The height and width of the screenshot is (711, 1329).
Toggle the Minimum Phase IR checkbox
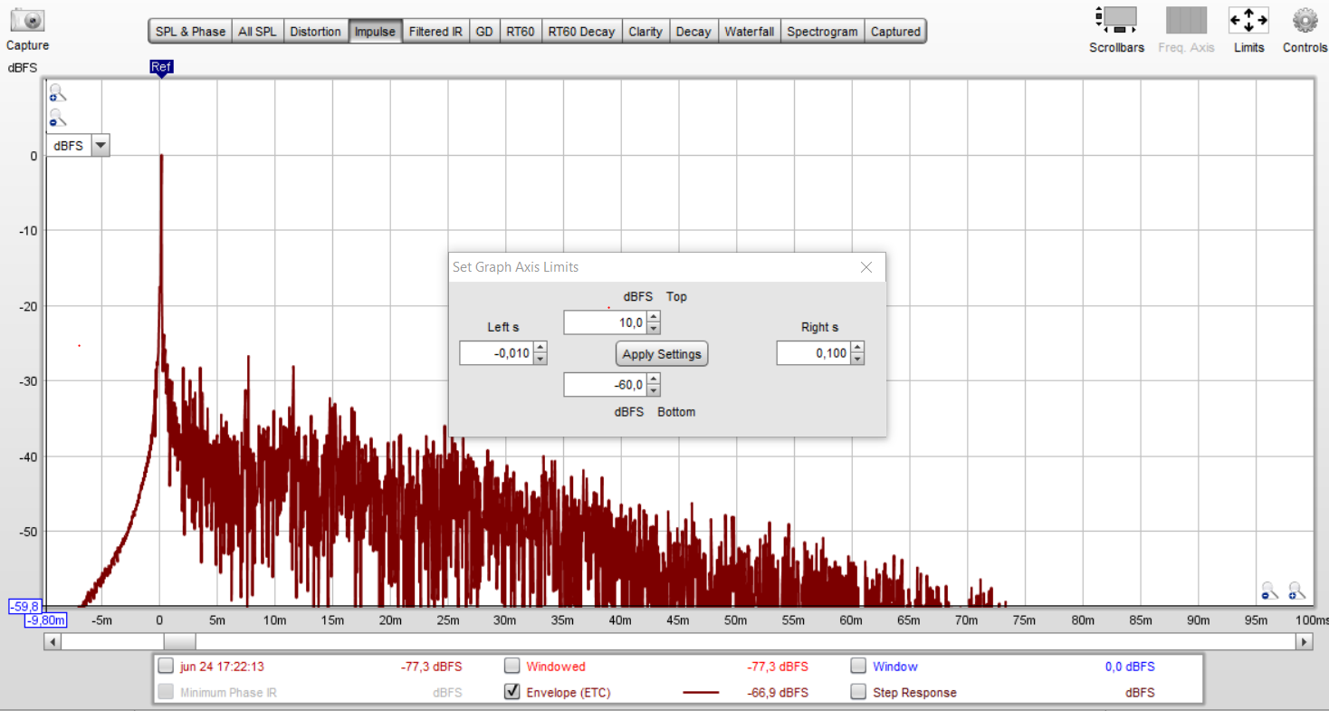[166, 693]
